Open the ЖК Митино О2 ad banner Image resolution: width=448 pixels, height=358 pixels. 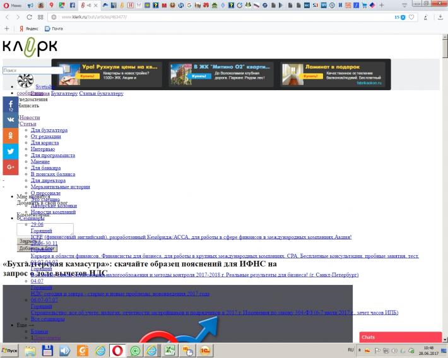click(x=221, y=74)
